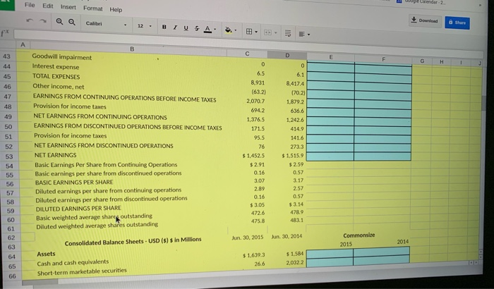This screenshot has height=289, width=494.
Task: Open the Format menu
Action: 92,8
